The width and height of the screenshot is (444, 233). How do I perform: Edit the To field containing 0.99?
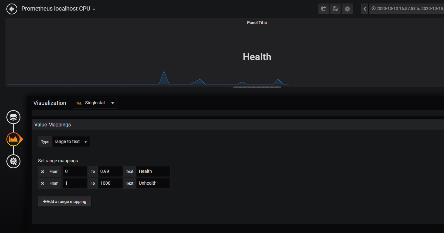[110, 171]
